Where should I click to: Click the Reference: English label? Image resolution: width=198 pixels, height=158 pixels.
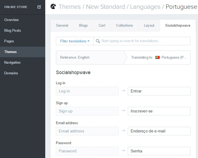click(x=75, y=57)
